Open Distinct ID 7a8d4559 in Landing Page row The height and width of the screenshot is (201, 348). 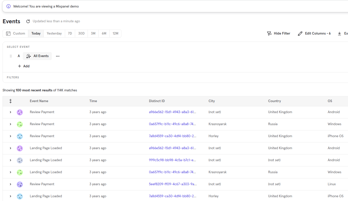(172, 196)
